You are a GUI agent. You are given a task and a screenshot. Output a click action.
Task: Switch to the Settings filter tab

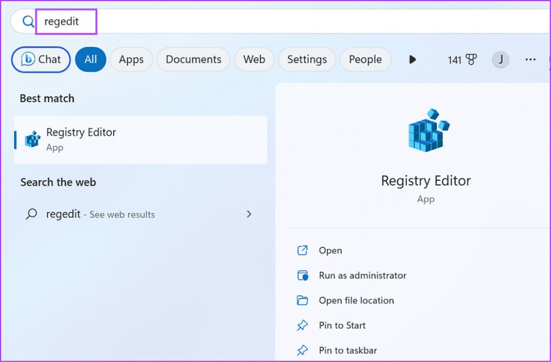307,59
